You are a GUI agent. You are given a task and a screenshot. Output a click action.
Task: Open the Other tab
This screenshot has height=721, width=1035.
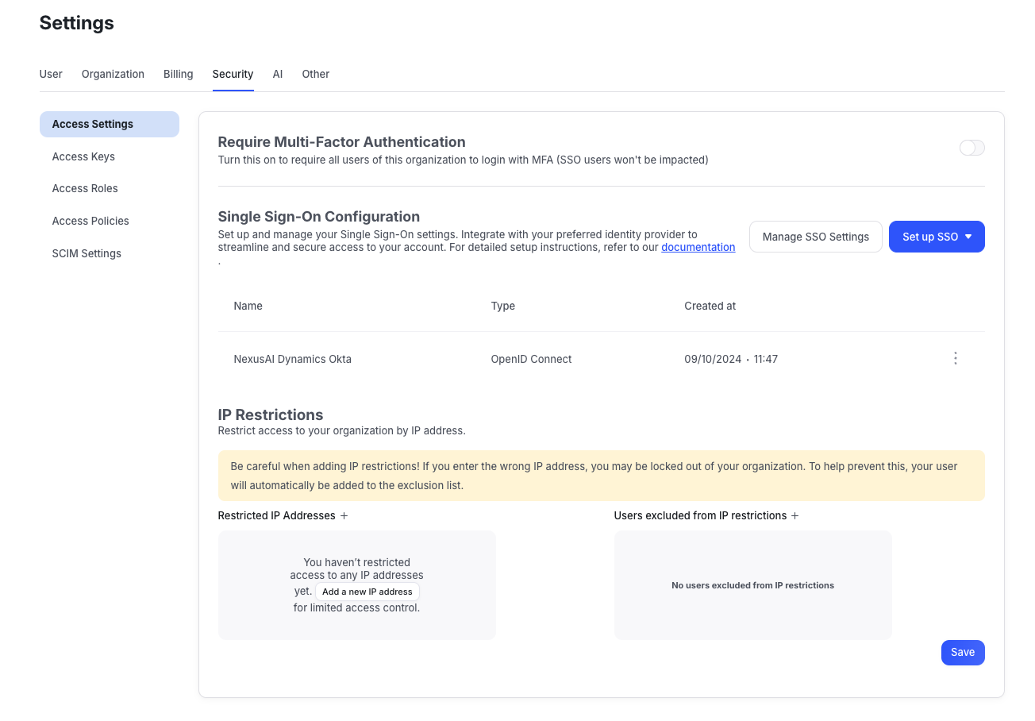(315, 74)
